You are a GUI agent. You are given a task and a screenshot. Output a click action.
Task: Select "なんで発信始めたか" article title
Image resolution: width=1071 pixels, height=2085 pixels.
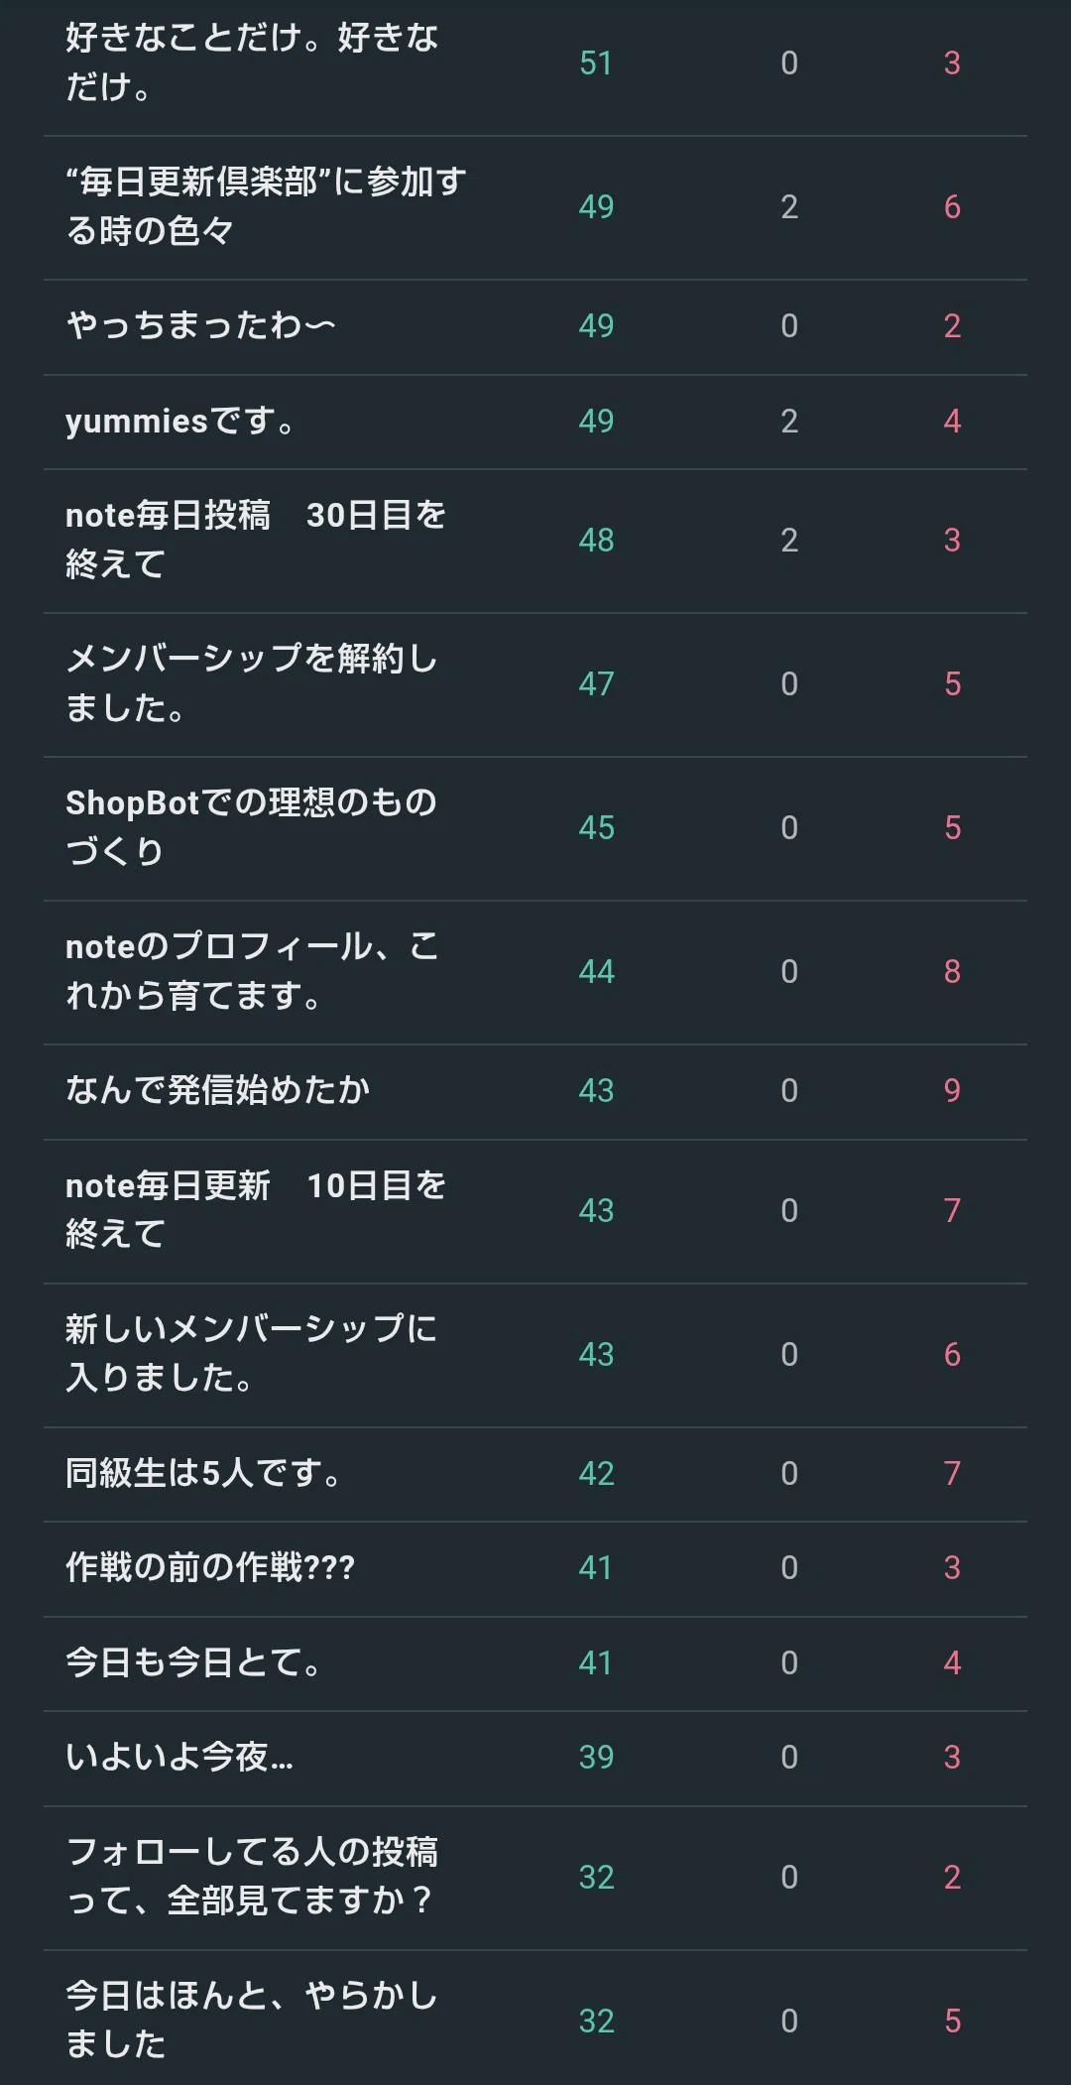pyautogui.click(x=218, y=1090)
